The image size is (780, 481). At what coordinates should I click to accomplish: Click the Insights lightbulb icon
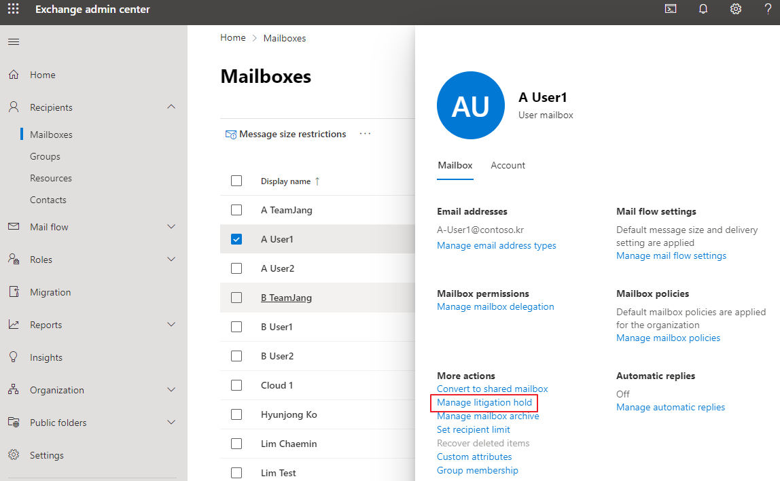tap(14, 357)
